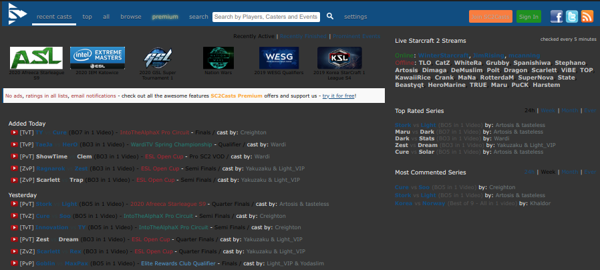600x270 pixels.
Task: Filter Most Commented Series by Month
Action: pyautogui.click(x=570, y=172)
